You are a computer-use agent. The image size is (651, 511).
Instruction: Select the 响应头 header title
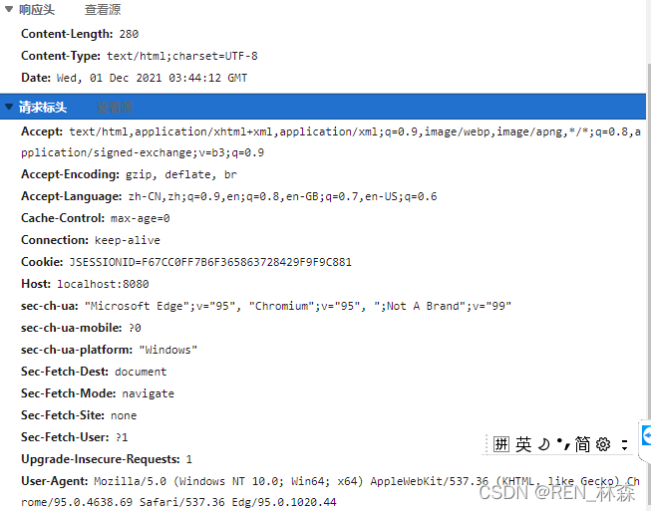coord(37,10)
